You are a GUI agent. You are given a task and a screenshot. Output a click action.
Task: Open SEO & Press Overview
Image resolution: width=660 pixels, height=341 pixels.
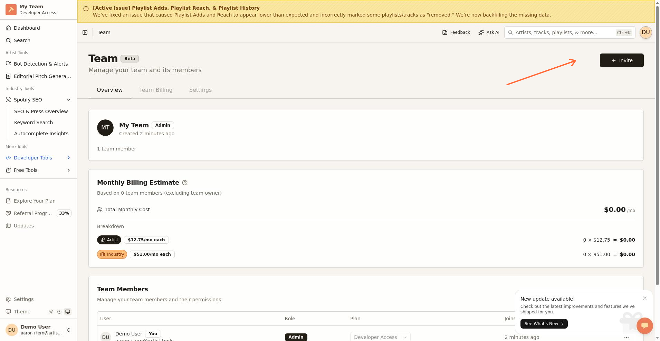point(41,111)
